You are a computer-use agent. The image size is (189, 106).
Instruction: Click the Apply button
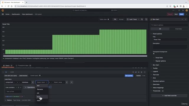pyautogui.click(x=181, y=14)
